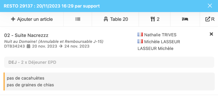Image resolution: width=218 pixels, height=96 pixels.
Task: Close the RESTO 29137 dialog
Action: coord(210,6)
